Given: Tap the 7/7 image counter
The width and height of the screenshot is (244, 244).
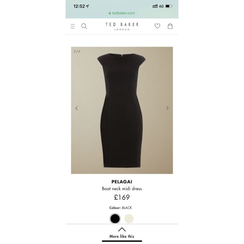Looking at the screenshot, I should pos(77,52).
